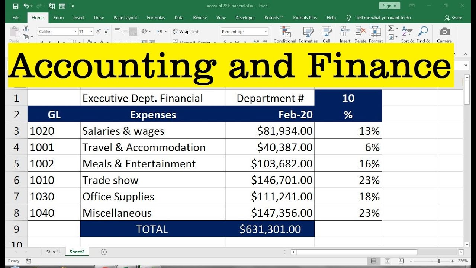Click the Cut scissors icon

click(x=26, y=28)
